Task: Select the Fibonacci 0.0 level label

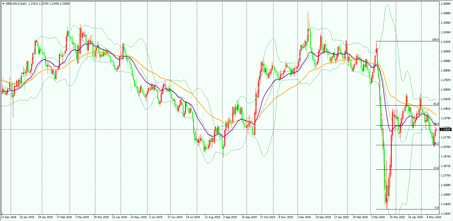Action: (437, 208)
